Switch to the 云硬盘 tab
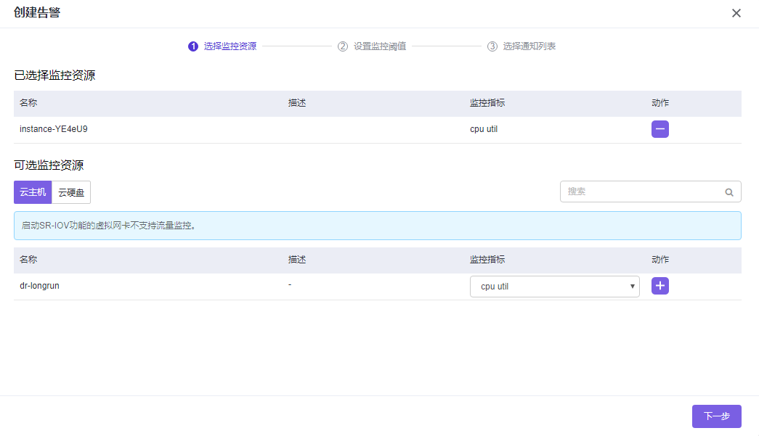 (x=71, y=192)
